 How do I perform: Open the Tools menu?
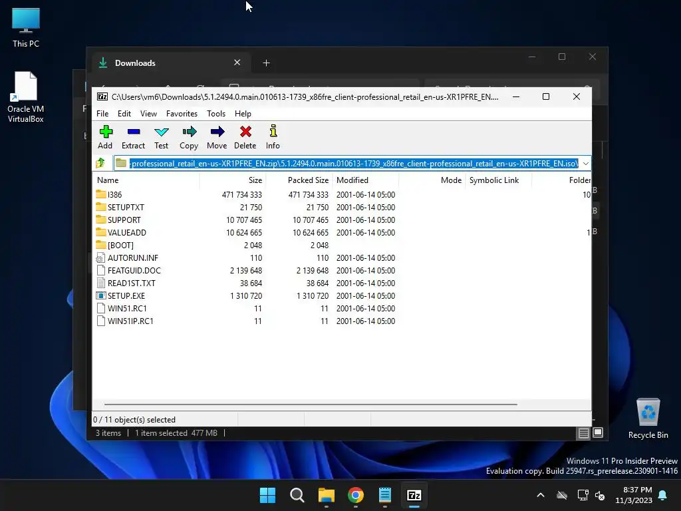(x=216, y=113)
